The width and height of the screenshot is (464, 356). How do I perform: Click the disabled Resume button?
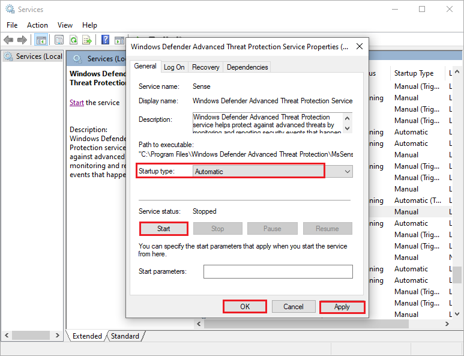(327, 229)
